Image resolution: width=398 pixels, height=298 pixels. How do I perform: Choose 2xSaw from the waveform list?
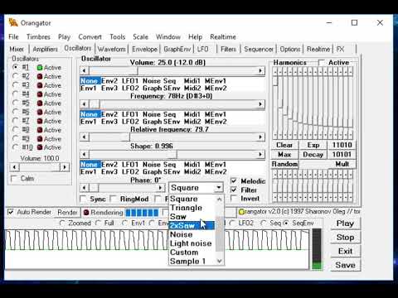[x=192, y=225]
